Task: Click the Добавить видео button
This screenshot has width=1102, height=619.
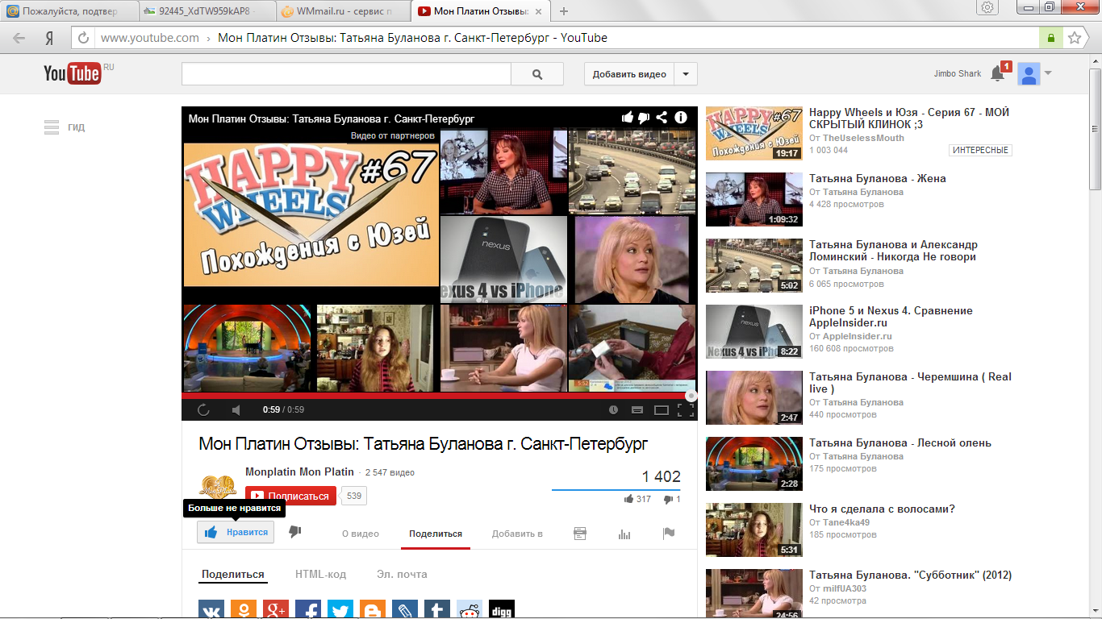Action: pos(629,74)
